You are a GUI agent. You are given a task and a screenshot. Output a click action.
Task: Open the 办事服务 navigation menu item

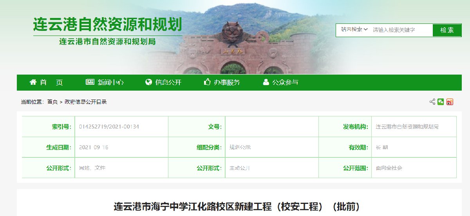point(222,82)
